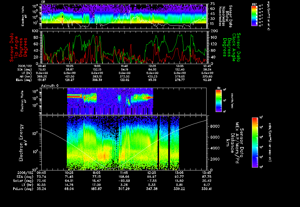This screenshot has height=207, width=300.
Task: Select SZA value 58.24
Action: 207,70
